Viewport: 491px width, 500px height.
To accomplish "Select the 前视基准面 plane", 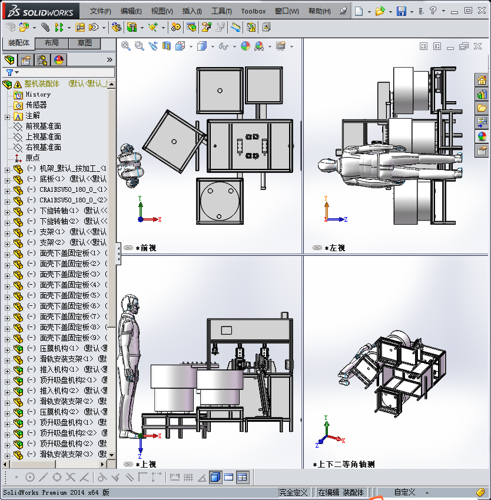I will click(43, 126).
